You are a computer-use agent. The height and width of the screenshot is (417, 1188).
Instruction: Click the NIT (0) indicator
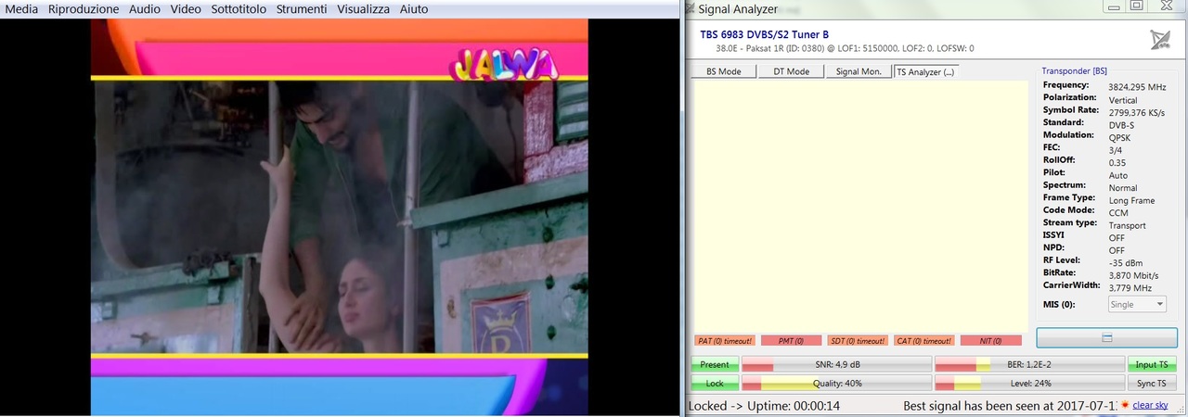[990, 341]
